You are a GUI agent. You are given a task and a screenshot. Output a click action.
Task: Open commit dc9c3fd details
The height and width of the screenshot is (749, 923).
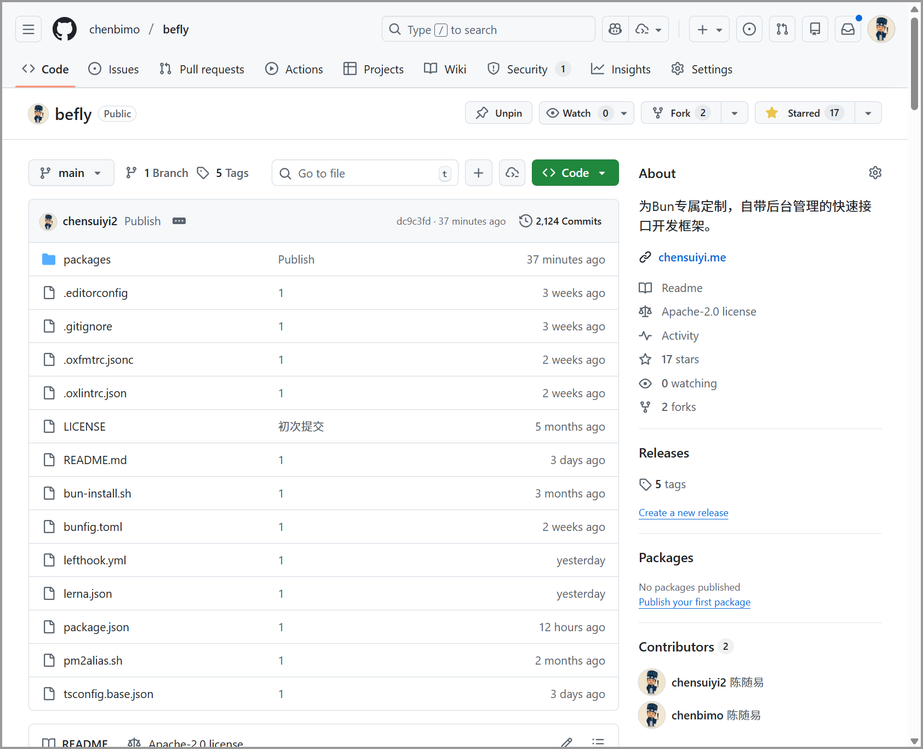[414, 221]
